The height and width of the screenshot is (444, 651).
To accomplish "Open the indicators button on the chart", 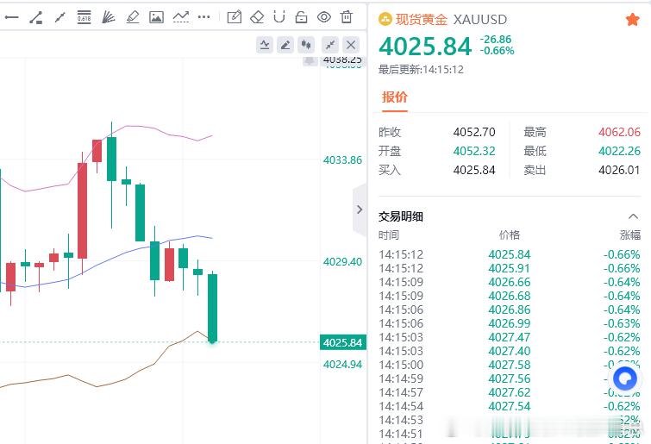I will pyautogui.click(x=265, y=45).
